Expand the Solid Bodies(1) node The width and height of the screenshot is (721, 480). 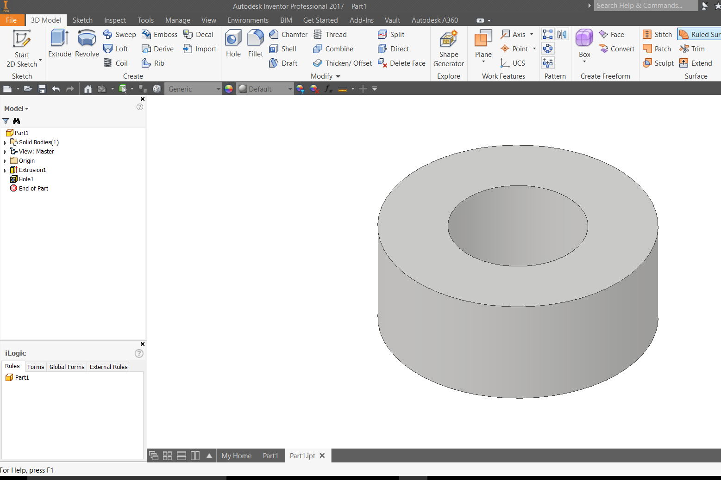click(x=5, y=142)
